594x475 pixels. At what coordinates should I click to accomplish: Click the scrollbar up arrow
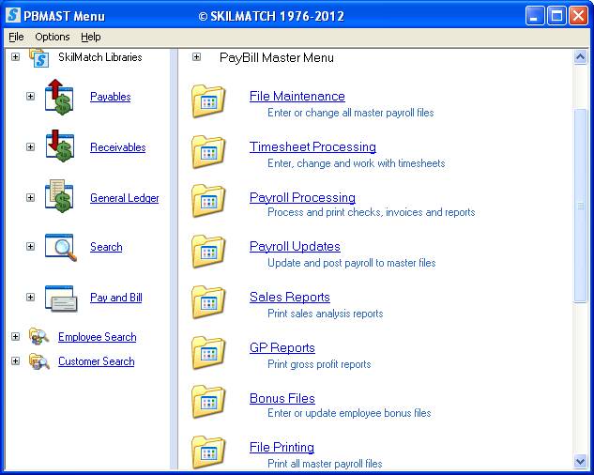[580, 57]
